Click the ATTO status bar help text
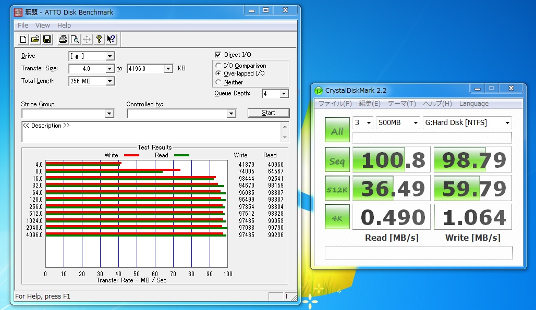Viewport: 536px width, 310px height. pyautogui.click(x=43, y=296)
